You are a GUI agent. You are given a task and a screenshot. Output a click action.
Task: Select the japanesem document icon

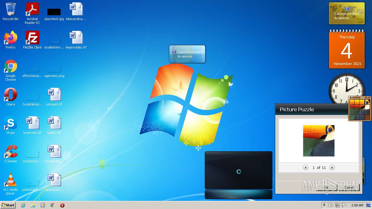point(54,182)
